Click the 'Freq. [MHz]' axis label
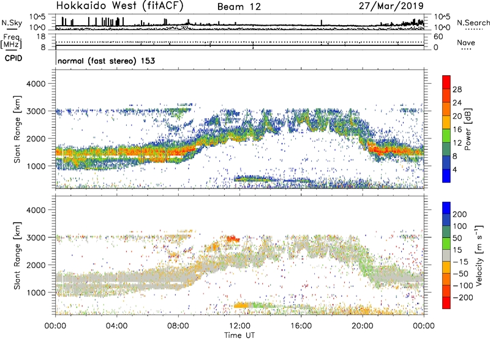The height and width of the screenshot is (339, 490). click(12, 42)
